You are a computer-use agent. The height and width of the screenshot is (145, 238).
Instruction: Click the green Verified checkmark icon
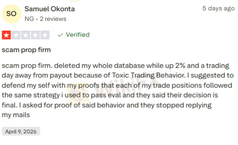tap(60, 35)
